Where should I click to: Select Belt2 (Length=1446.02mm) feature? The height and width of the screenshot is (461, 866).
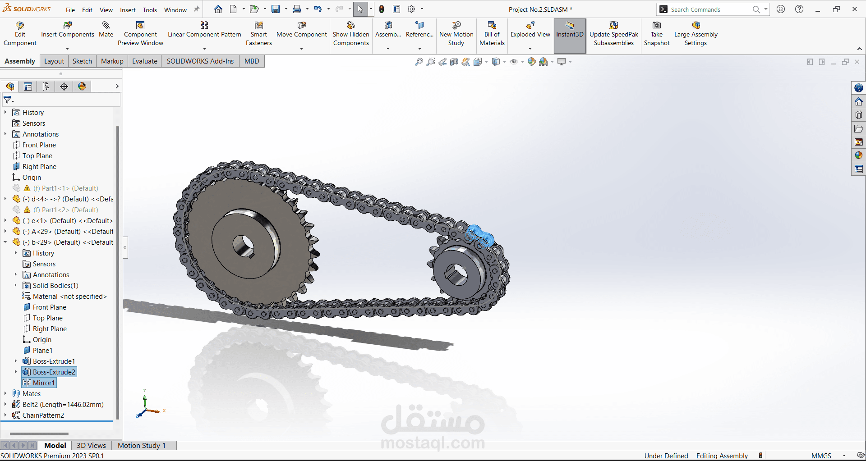point(58,404)
